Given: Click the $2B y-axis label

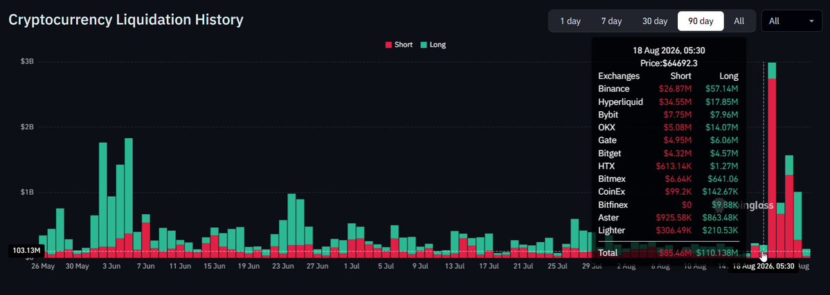Looking at the screenshot, I should point(27,127).
